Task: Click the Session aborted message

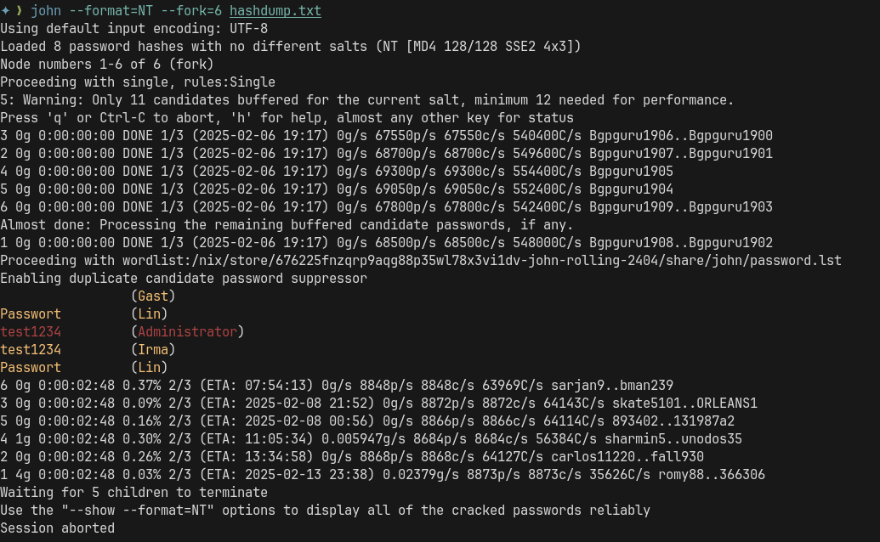Action: pyautogui.click(x=57, y=528)
